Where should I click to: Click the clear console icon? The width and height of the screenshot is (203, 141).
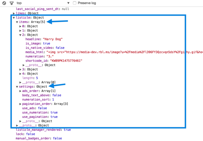coord(5,3)
